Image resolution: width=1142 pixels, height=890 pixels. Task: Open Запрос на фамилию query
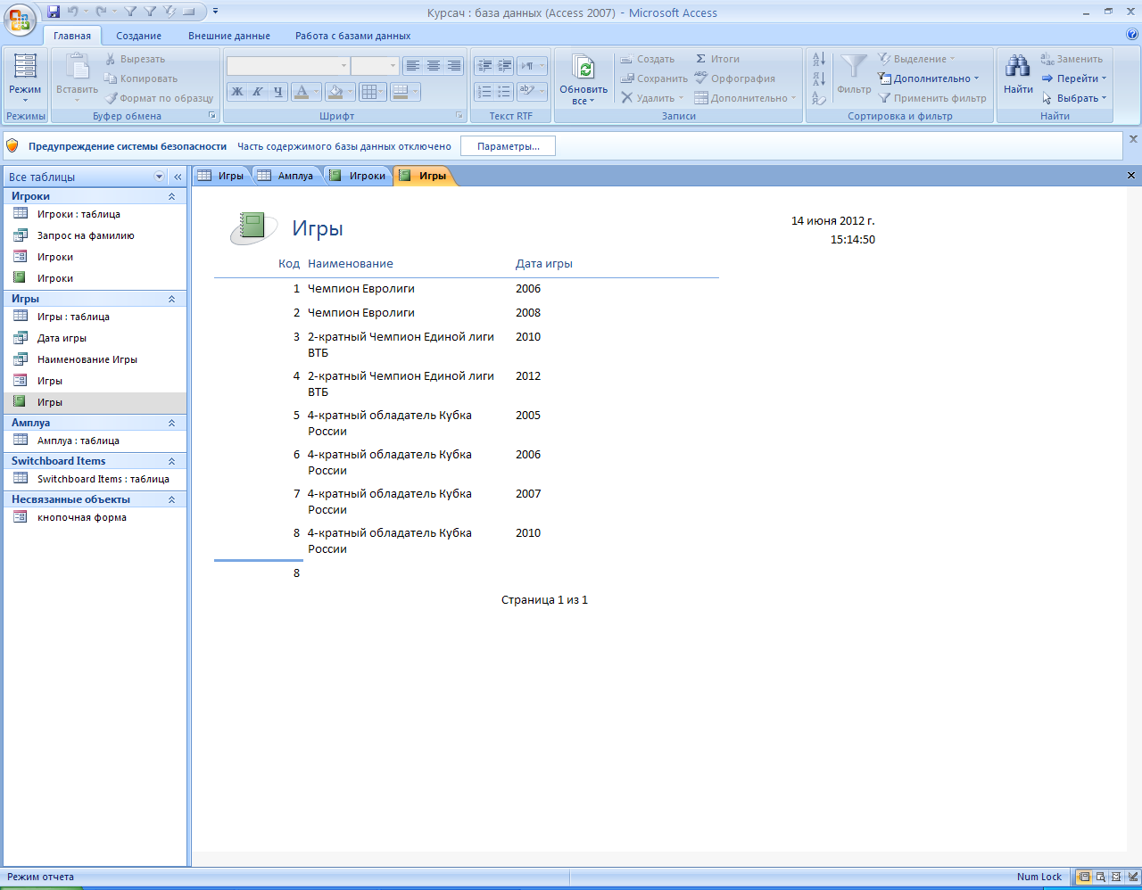[95, 235]
